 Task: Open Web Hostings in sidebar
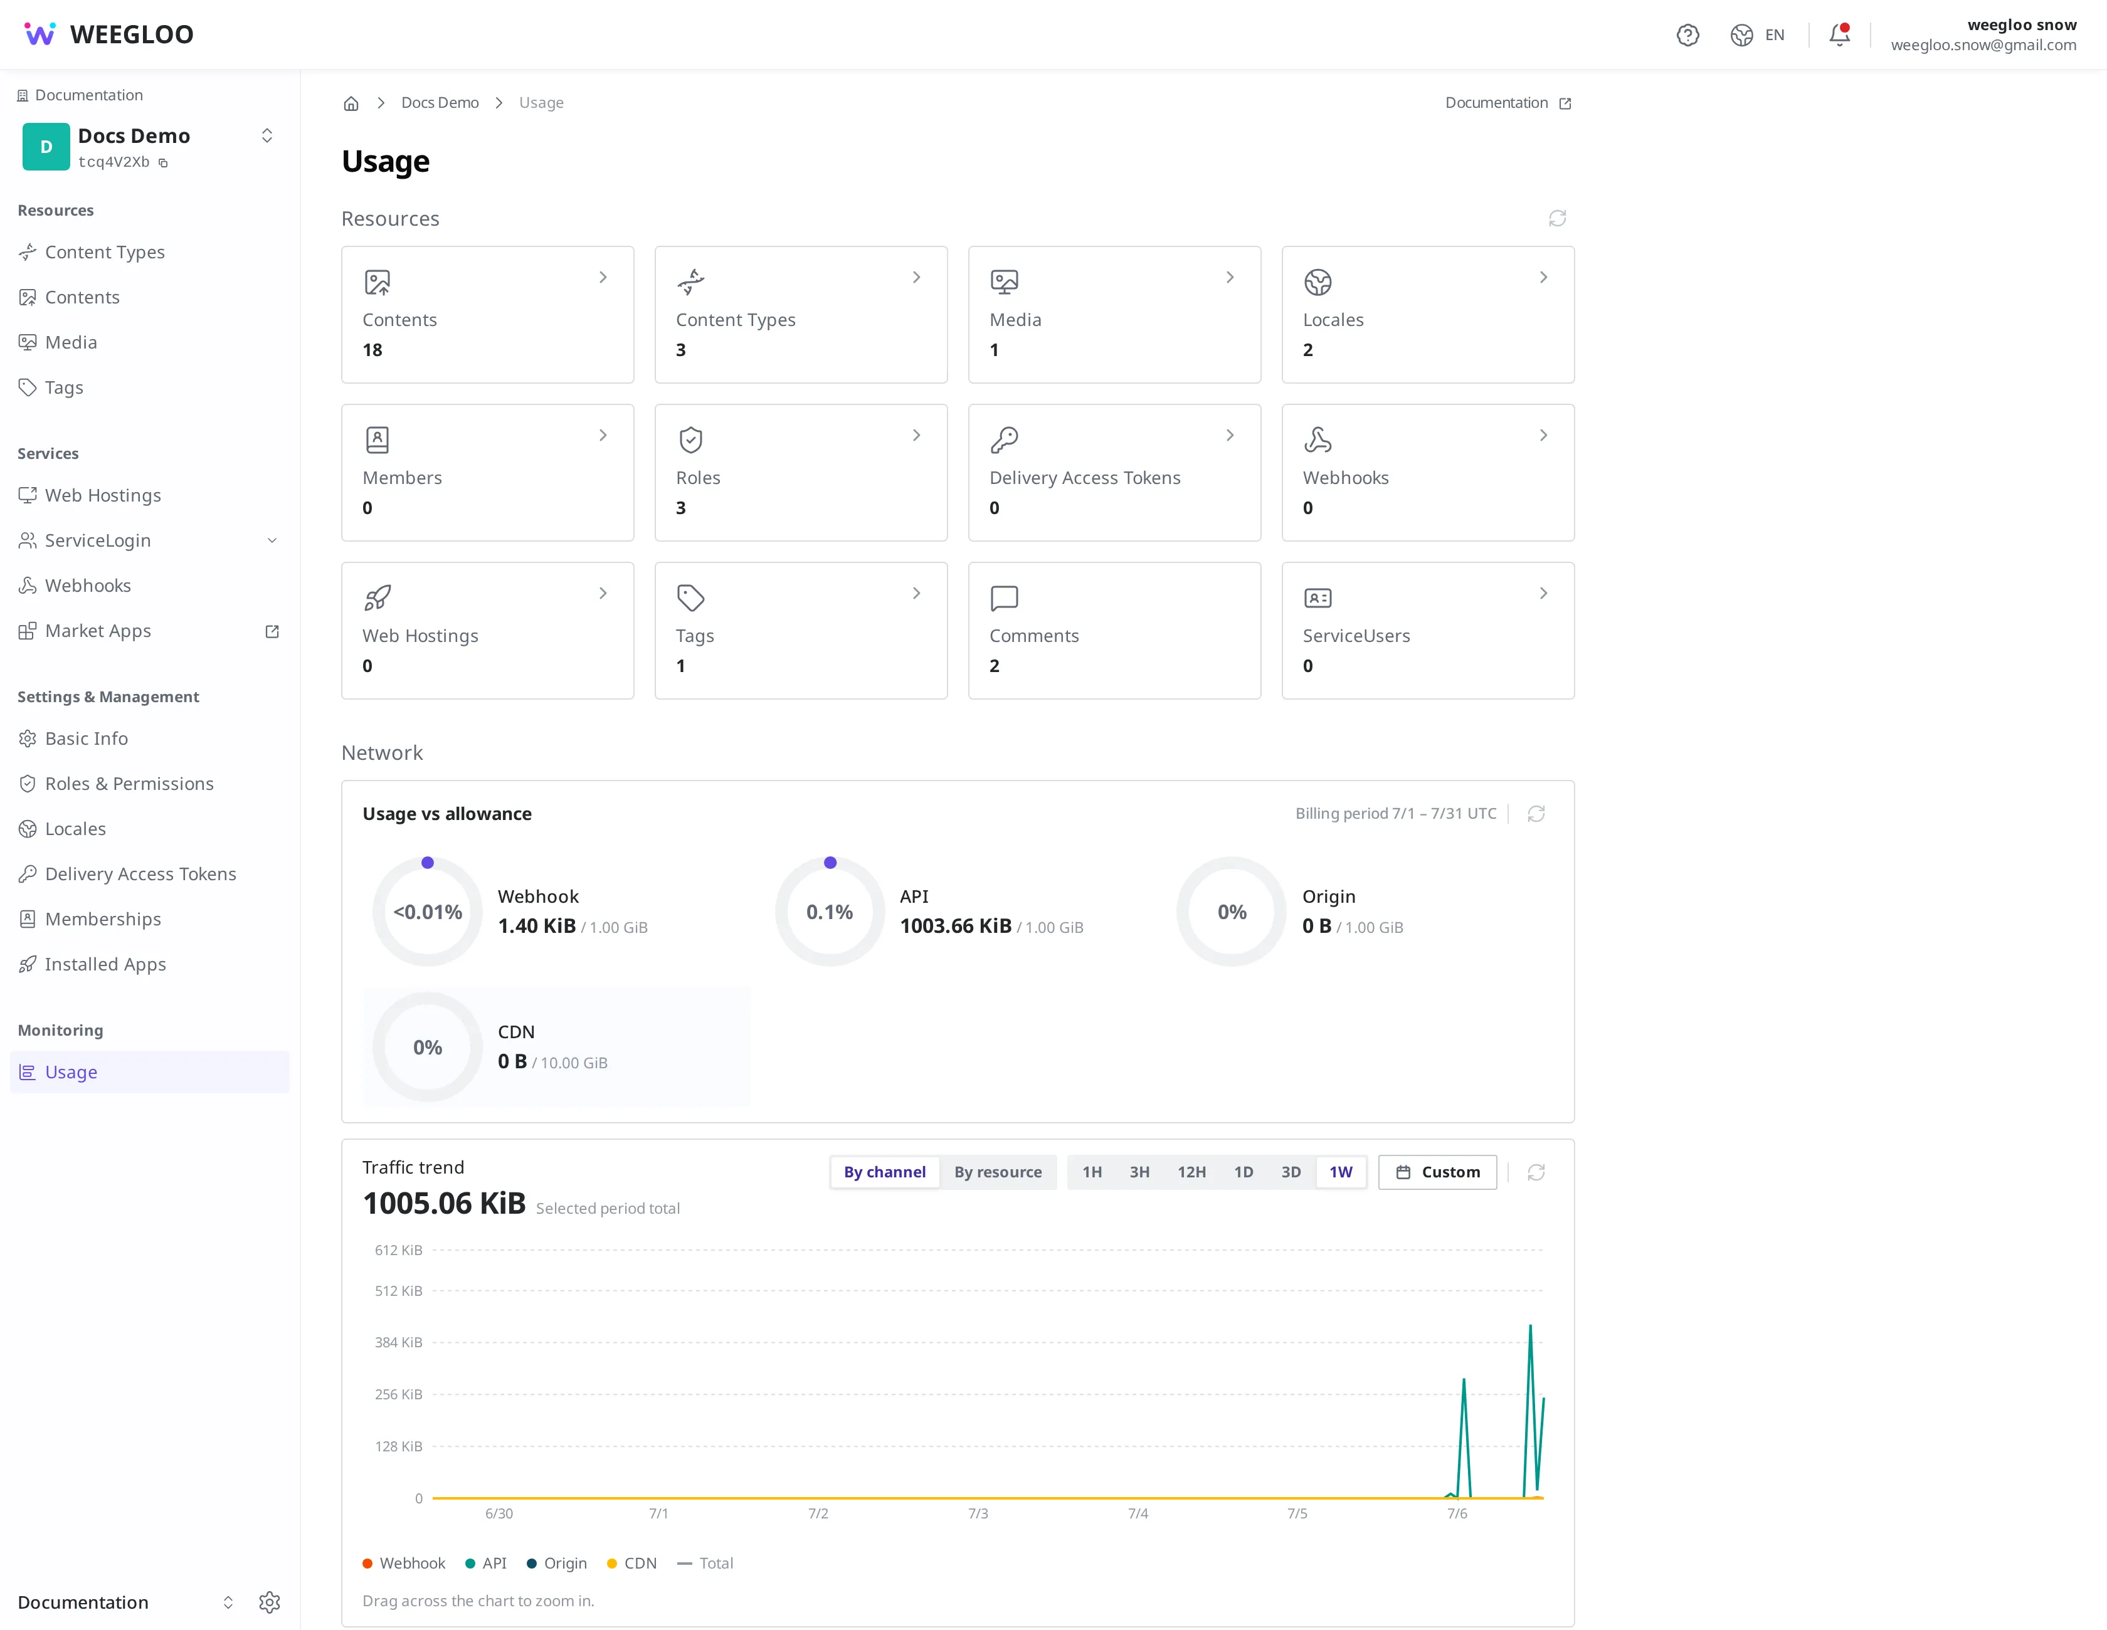[x=149, y=496]
